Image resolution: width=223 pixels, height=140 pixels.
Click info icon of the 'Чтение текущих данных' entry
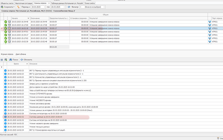pyautogui.click(x=5, y=127)
